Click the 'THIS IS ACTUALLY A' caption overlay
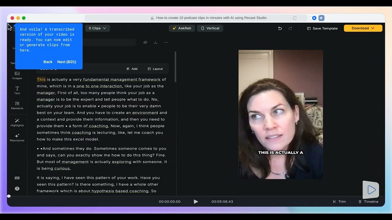The height and width of the screenshot is (220, 392). 281,152
